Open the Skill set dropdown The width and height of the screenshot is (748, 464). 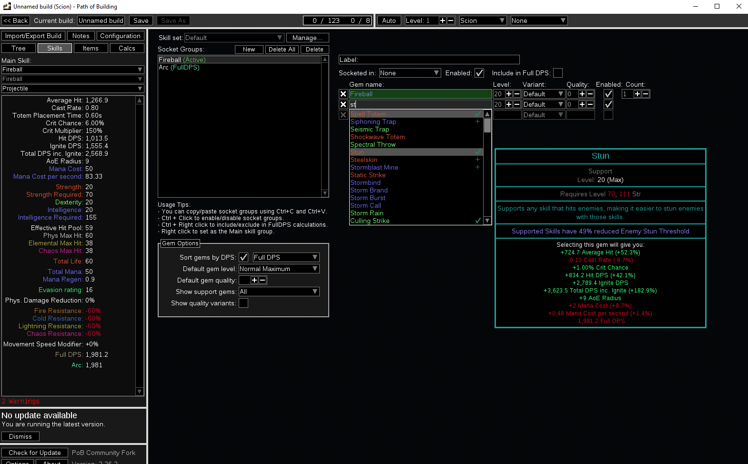[234, 38]
